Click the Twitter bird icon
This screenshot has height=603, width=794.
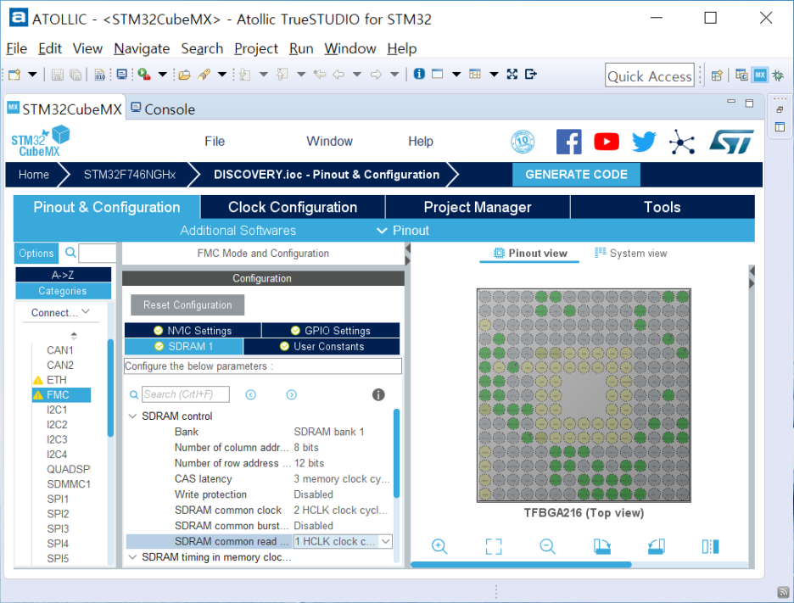644,142
